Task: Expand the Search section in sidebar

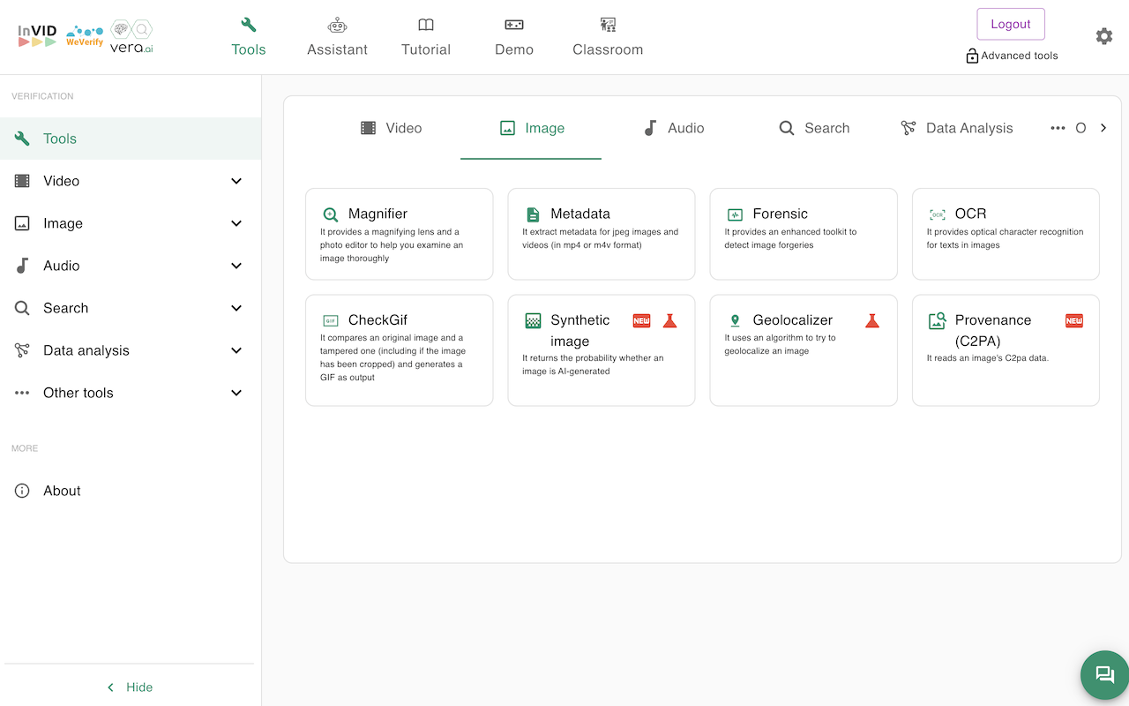Action: coord(236,308)
